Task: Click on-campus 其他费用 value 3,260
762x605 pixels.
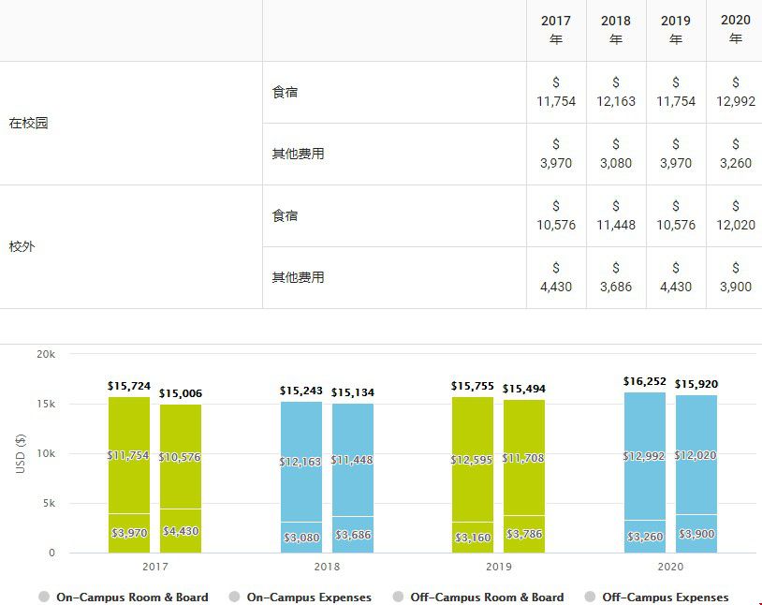Action: point(735,154)
